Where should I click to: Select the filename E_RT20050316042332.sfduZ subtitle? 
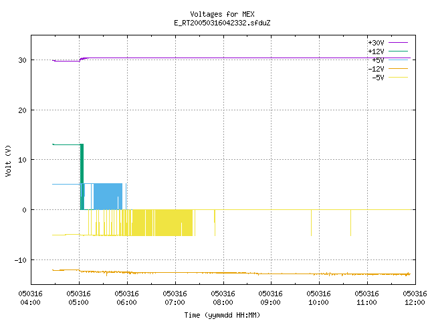222,23
